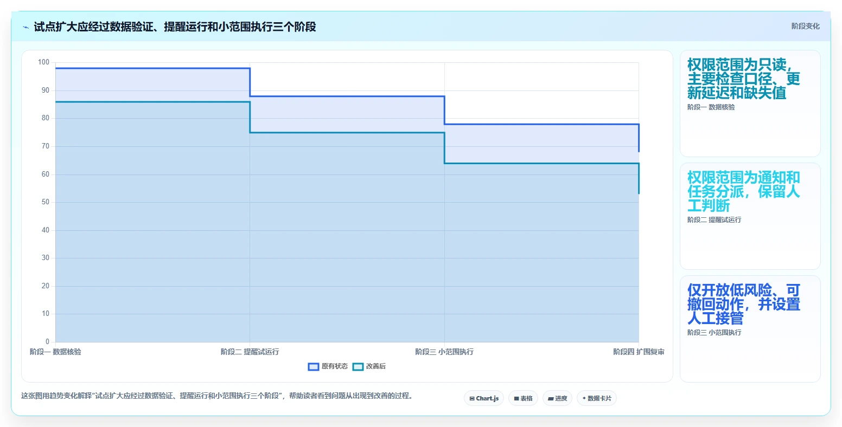Click the description text below the chart

(218, 396)
